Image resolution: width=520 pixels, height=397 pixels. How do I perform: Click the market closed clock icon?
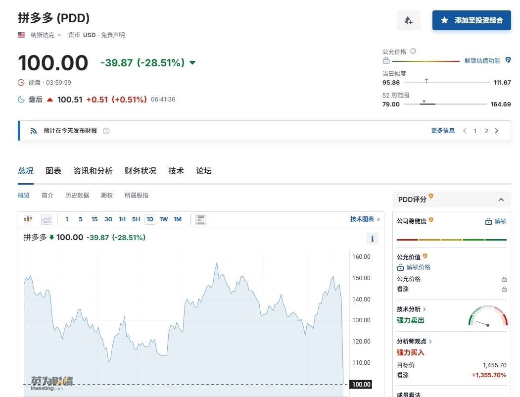pos(21,82)
